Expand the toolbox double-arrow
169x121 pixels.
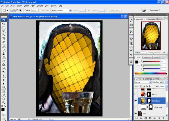pyautogui.click(x=2, y=15)
